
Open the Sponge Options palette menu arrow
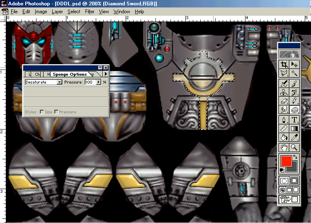tap(105, 74)
